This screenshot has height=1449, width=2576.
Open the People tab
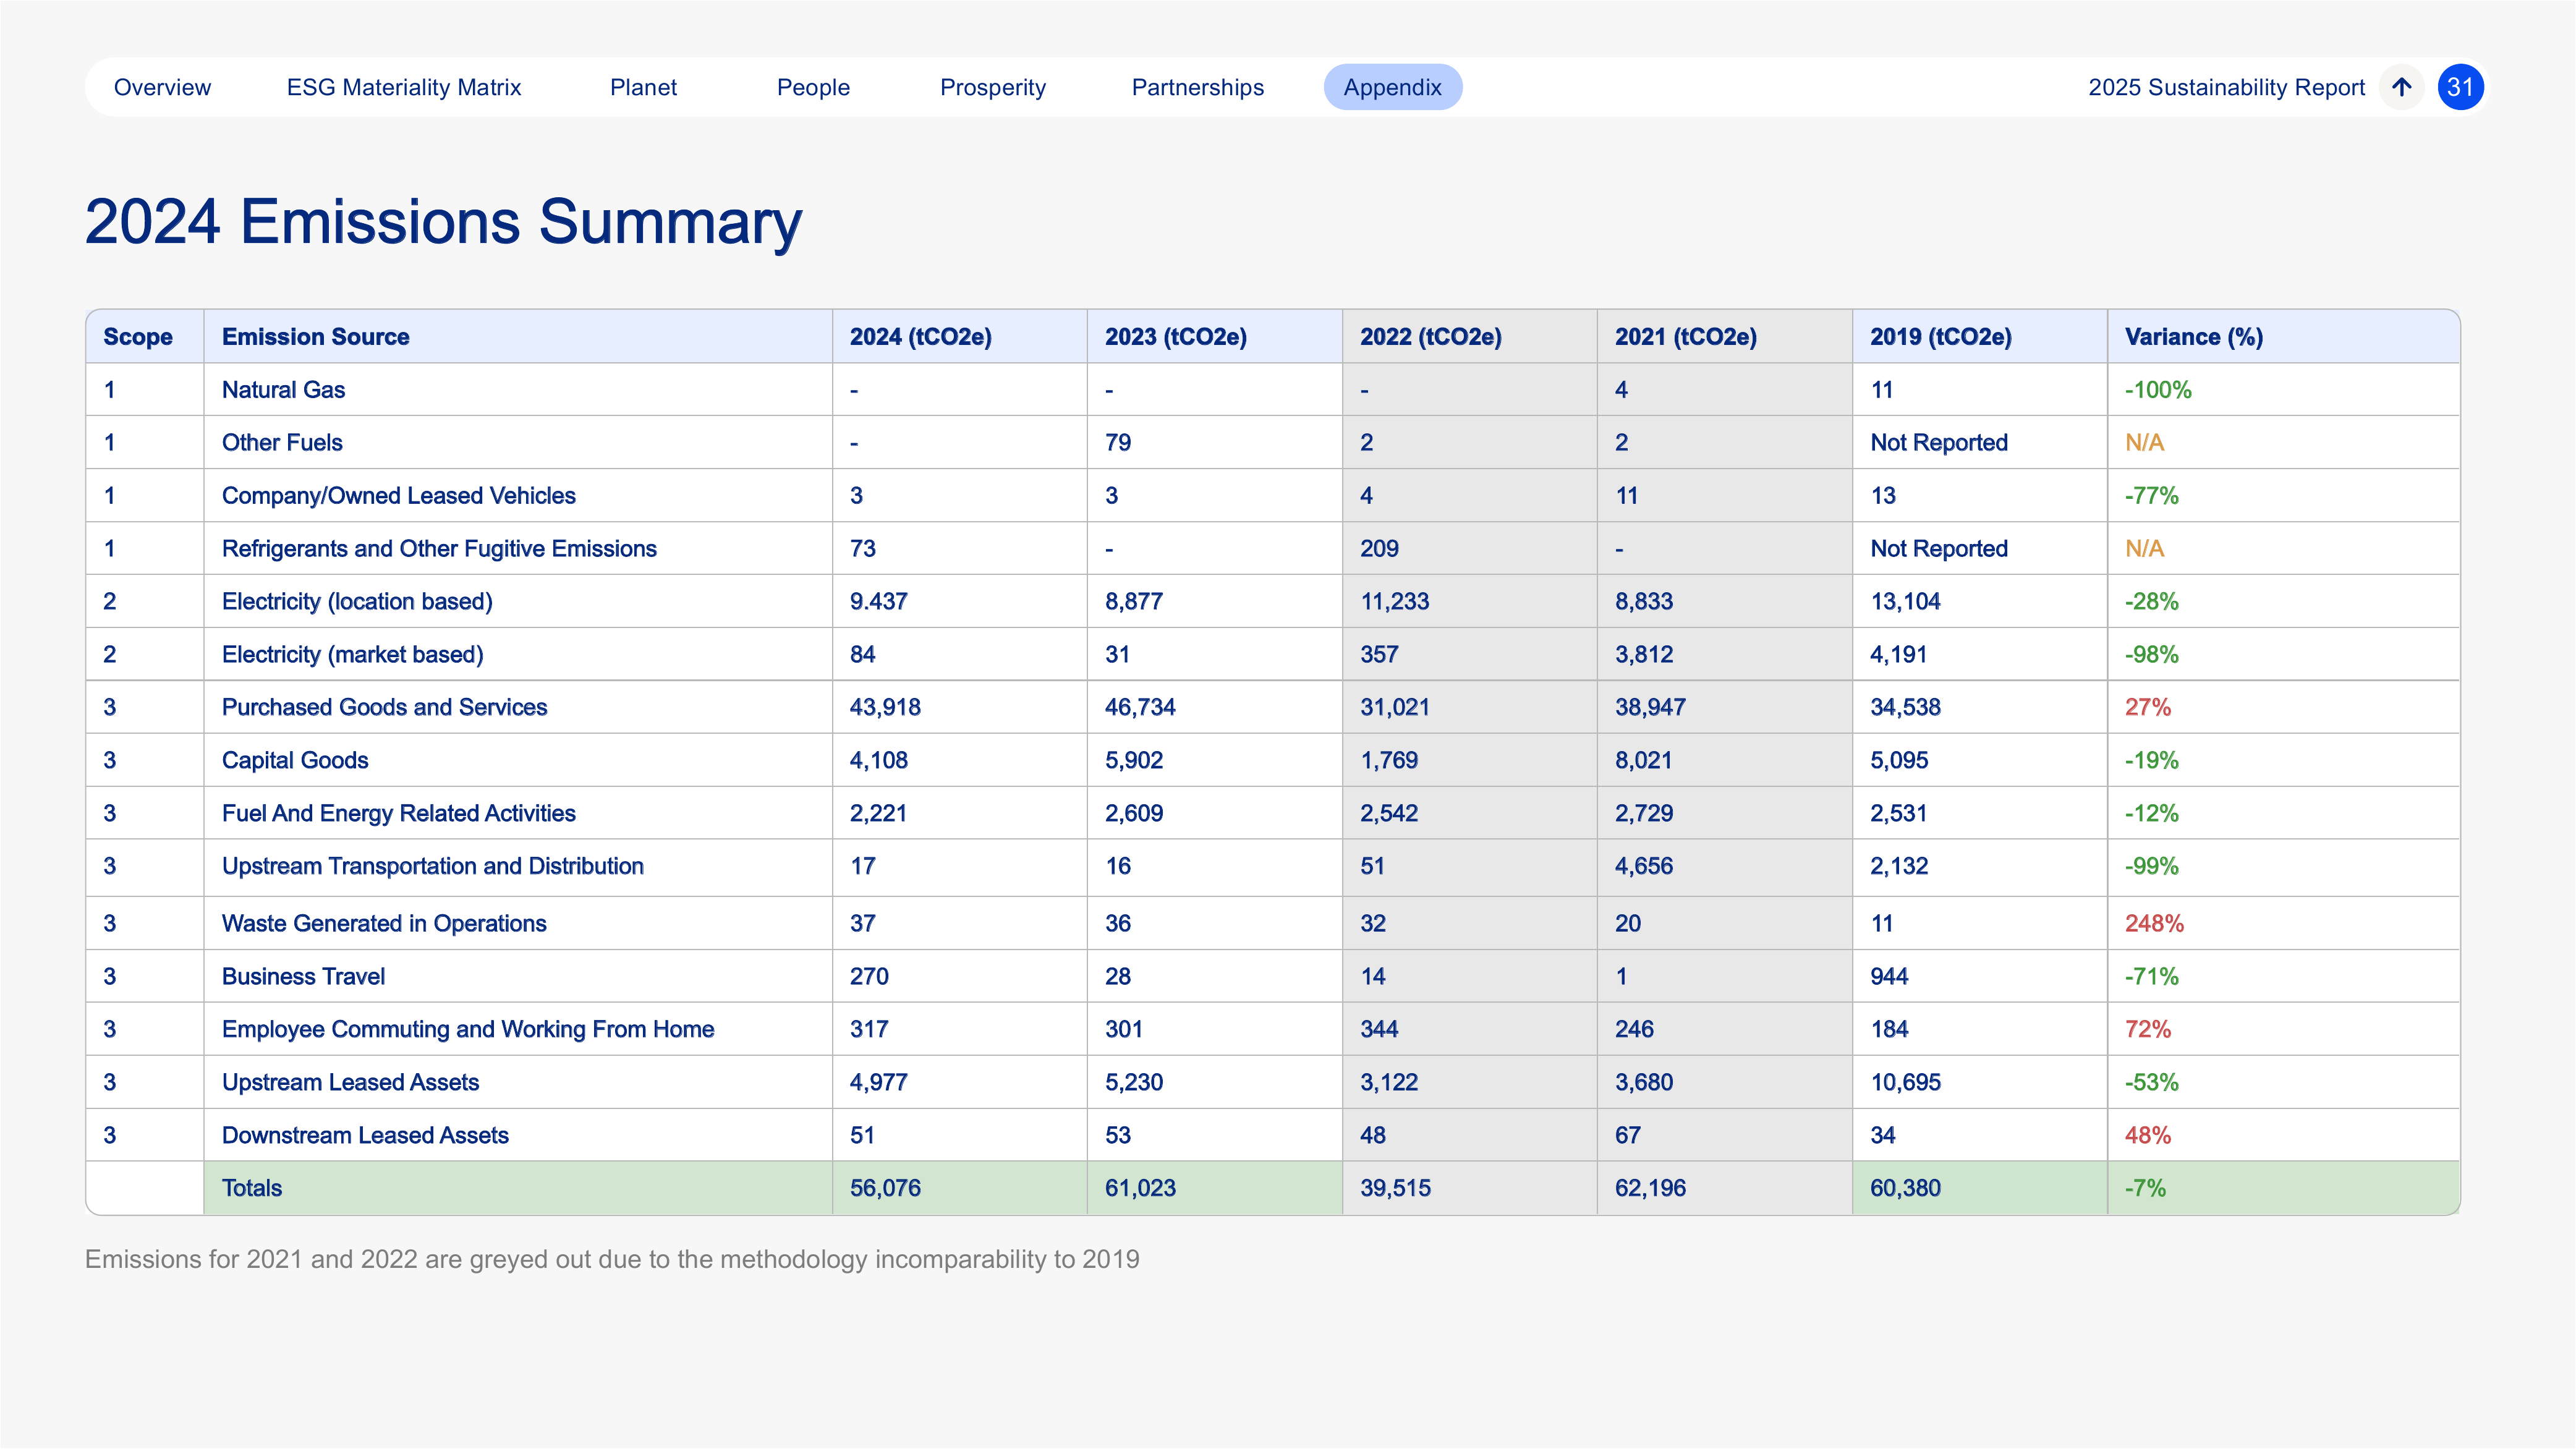(813, 87)
